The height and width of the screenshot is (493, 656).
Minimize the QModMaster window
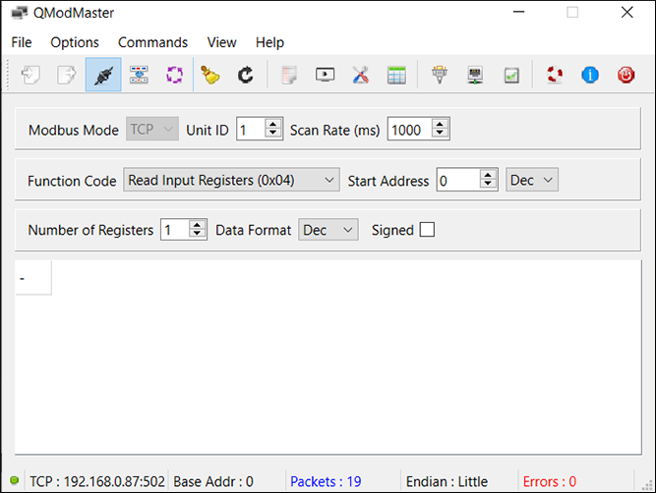click(x=518, y=12)
